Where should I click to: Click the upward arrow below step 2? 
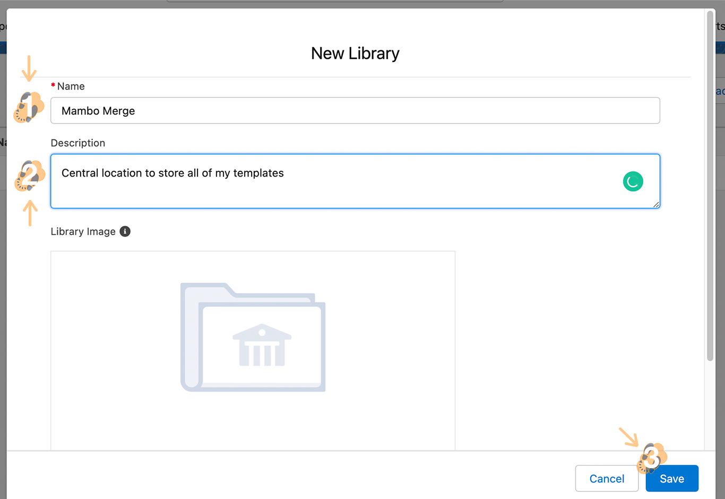[30, 213]
